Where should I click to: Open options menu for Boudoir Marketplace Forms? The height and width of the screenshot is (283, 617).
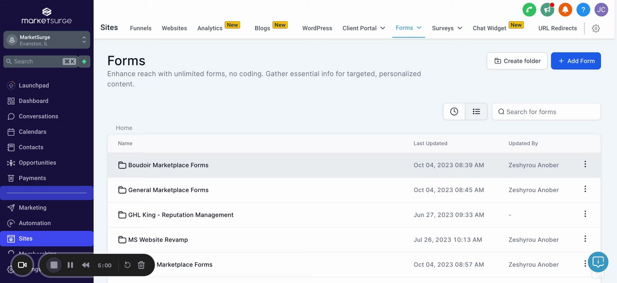tap(585, 164)
